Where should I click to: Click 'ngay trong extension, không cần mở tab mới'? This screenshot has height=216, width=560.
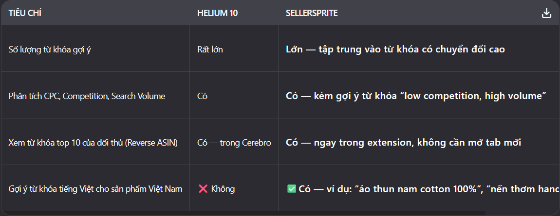pos(417,143)
